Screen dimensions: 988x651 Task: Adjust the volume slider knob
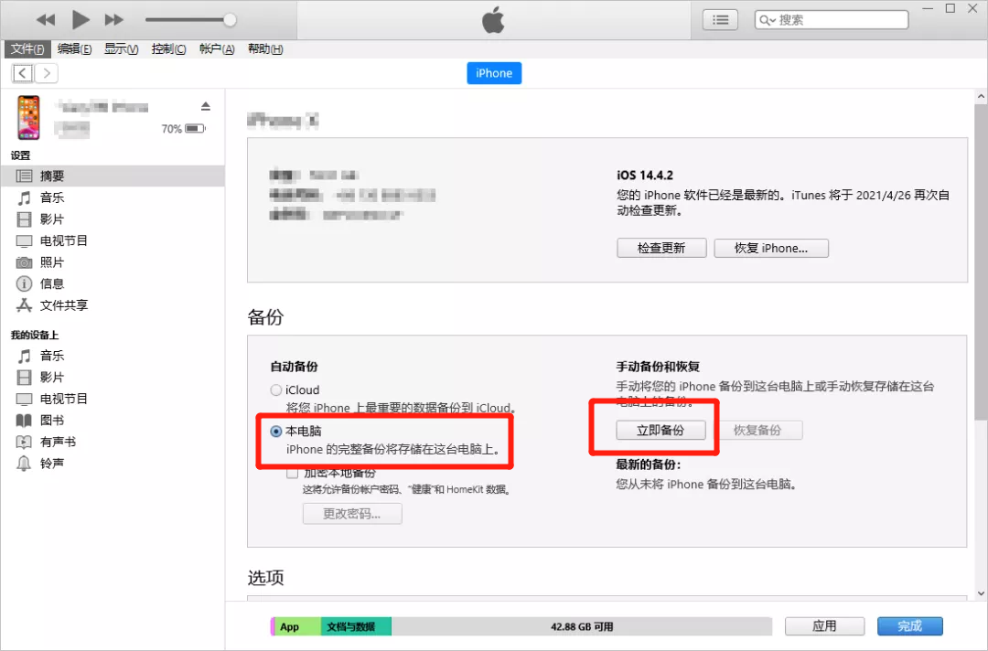pos(230,20)
